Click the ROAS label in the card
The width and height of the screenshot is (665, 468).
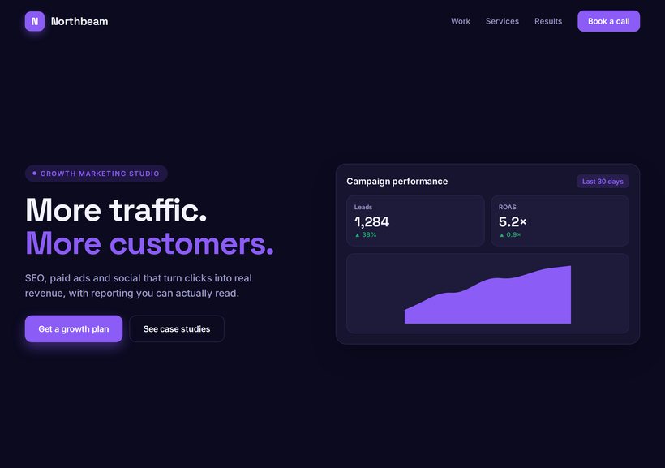pos(507,207)
